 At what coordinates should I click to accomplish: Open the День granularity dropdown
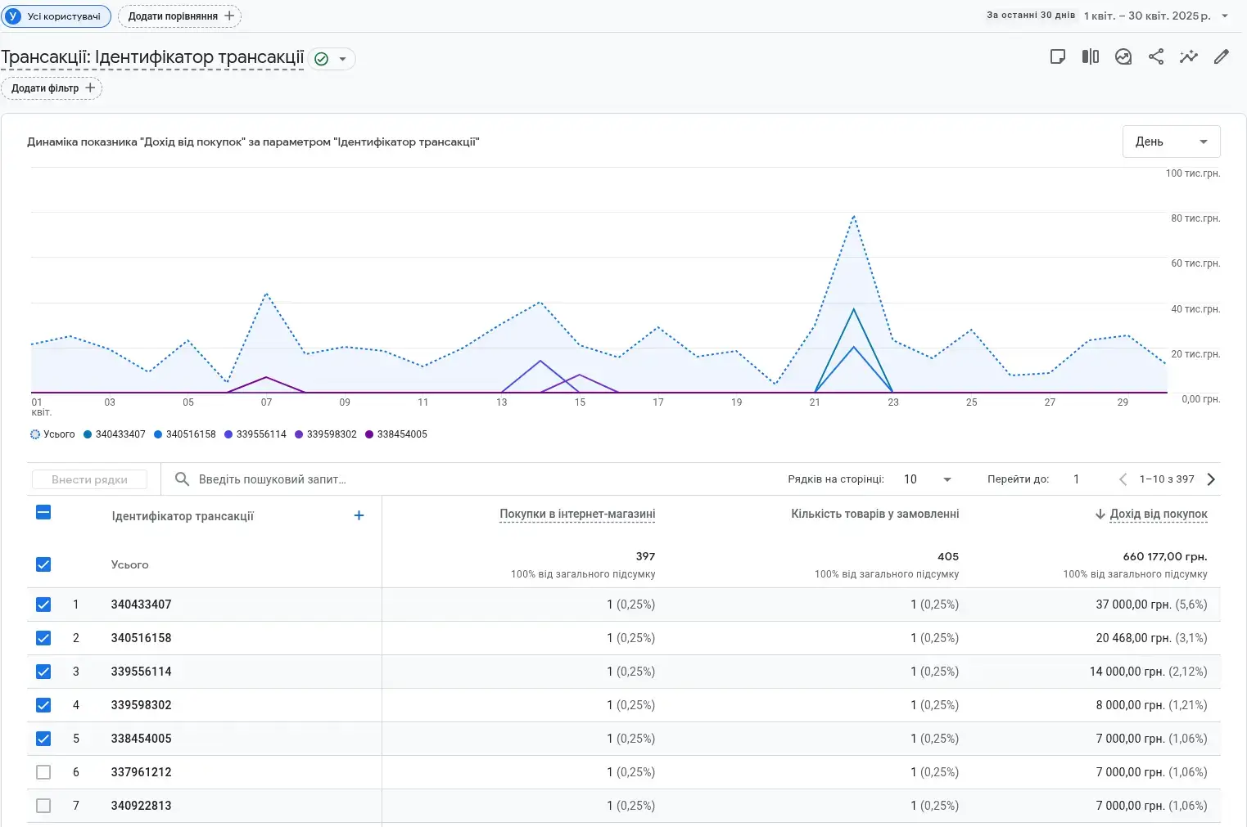[1171, 142]
